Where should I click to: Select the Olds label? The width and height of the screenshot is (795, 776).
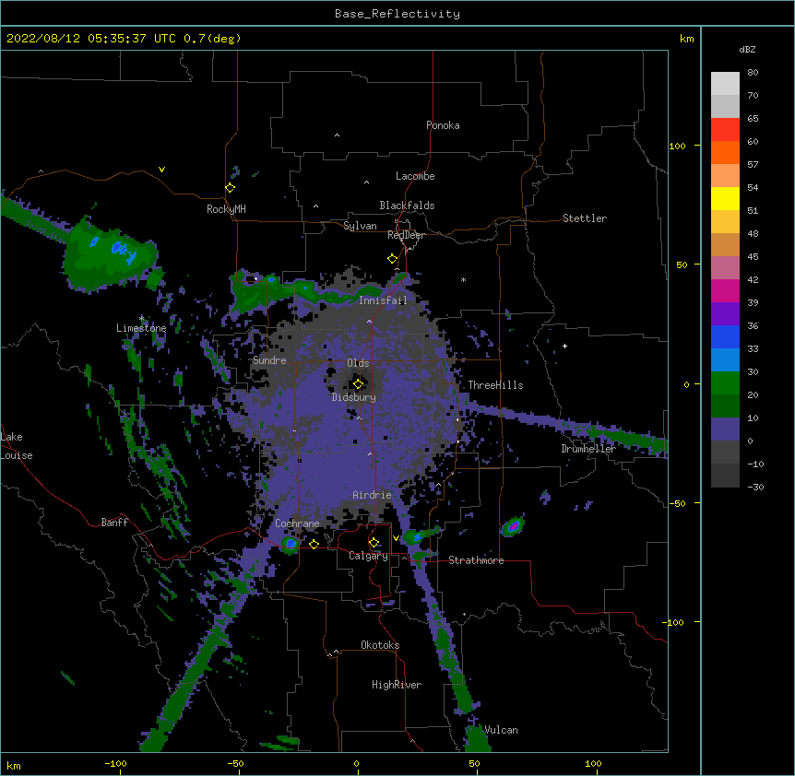358,363
